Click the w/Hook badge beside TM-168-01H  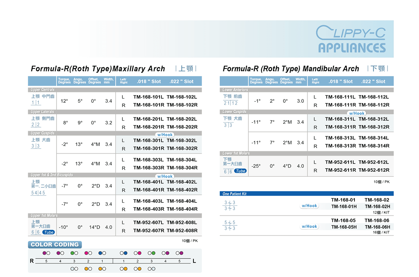point(309,206)
